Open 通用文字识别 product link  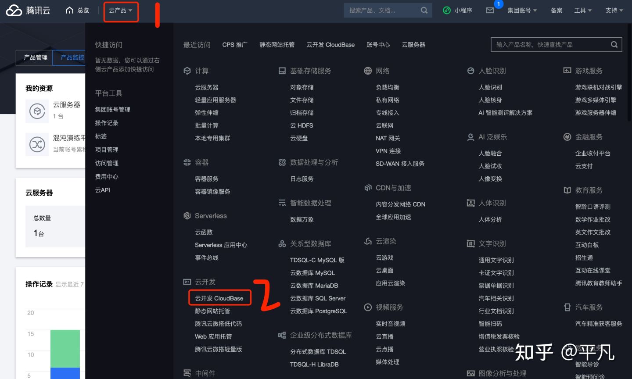(x=496, y=260)
